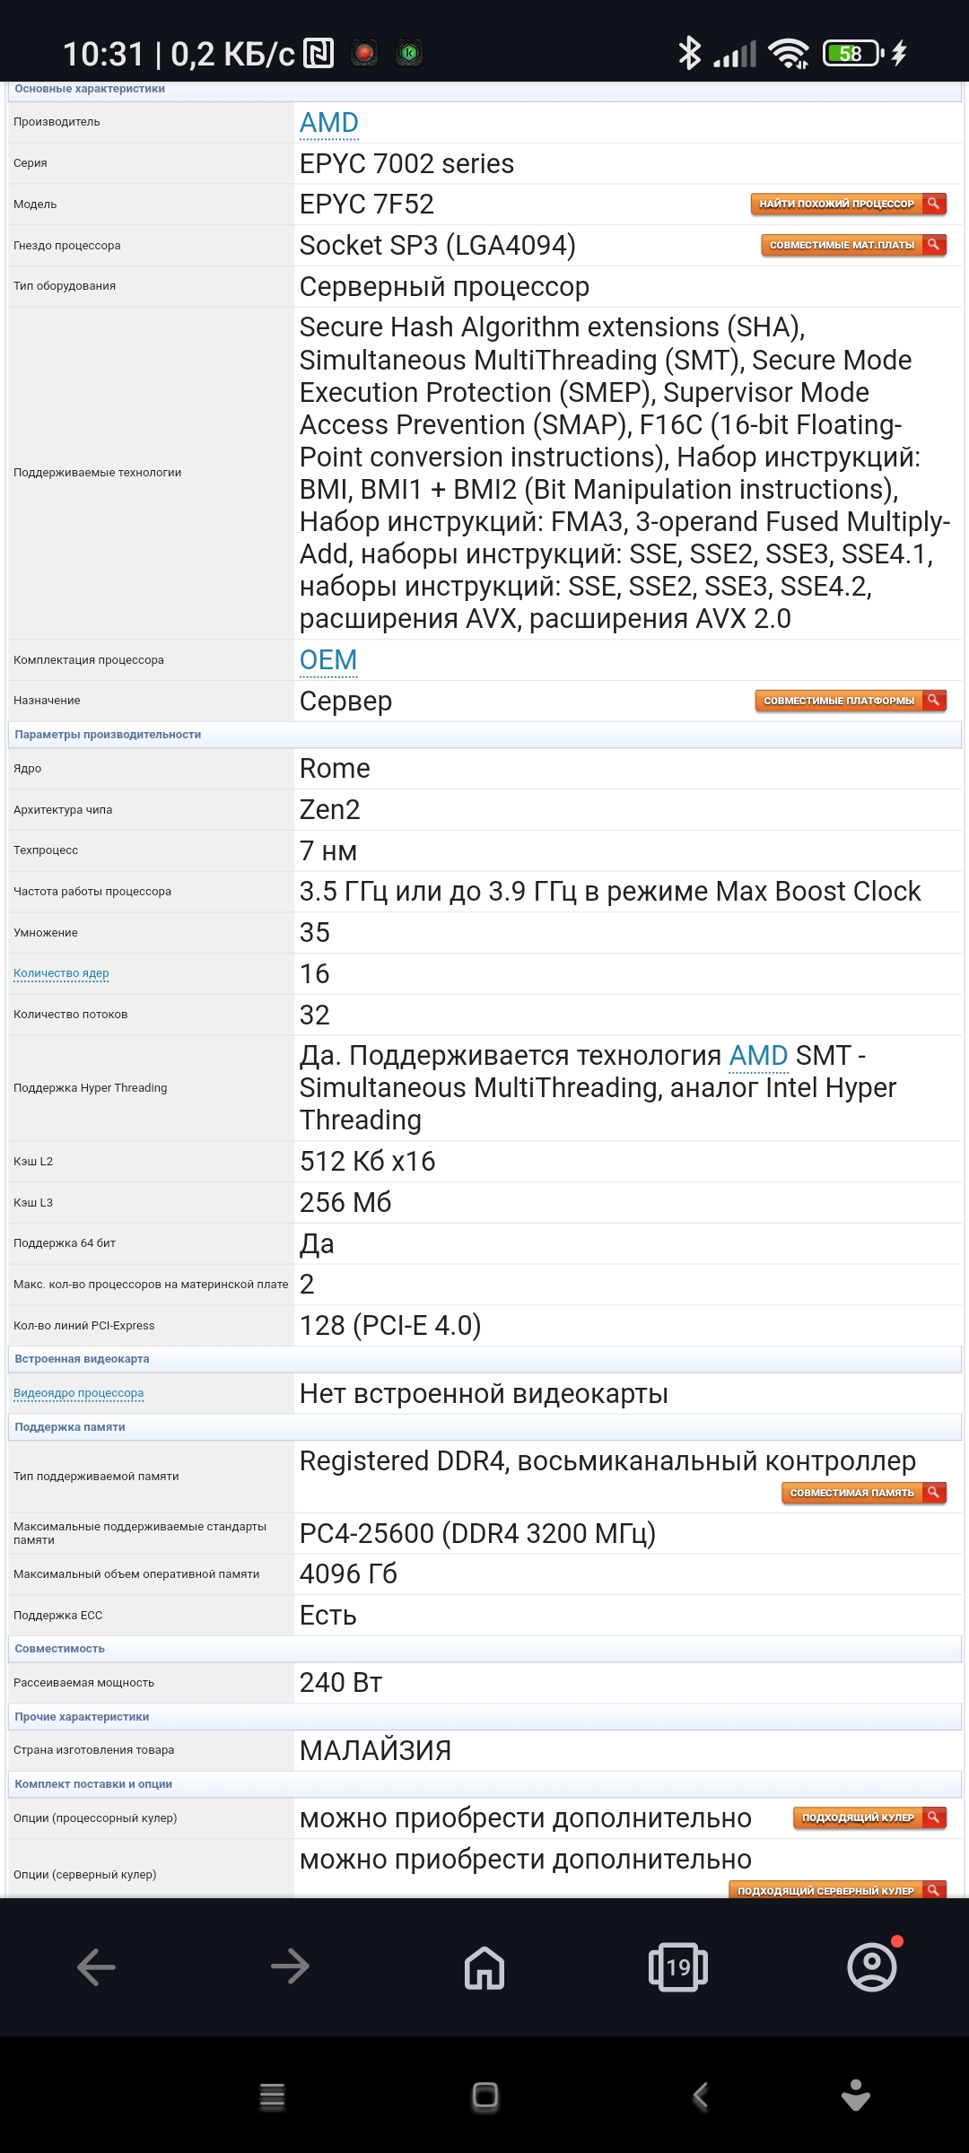This screenshot has width=969, height=2153.
Task: Tap the AMD link in SMT description
Action: click(758, 1056)
